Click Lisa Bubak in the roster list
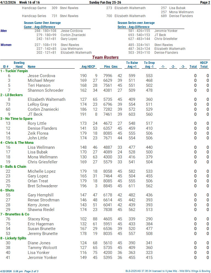 coord(38,152)
